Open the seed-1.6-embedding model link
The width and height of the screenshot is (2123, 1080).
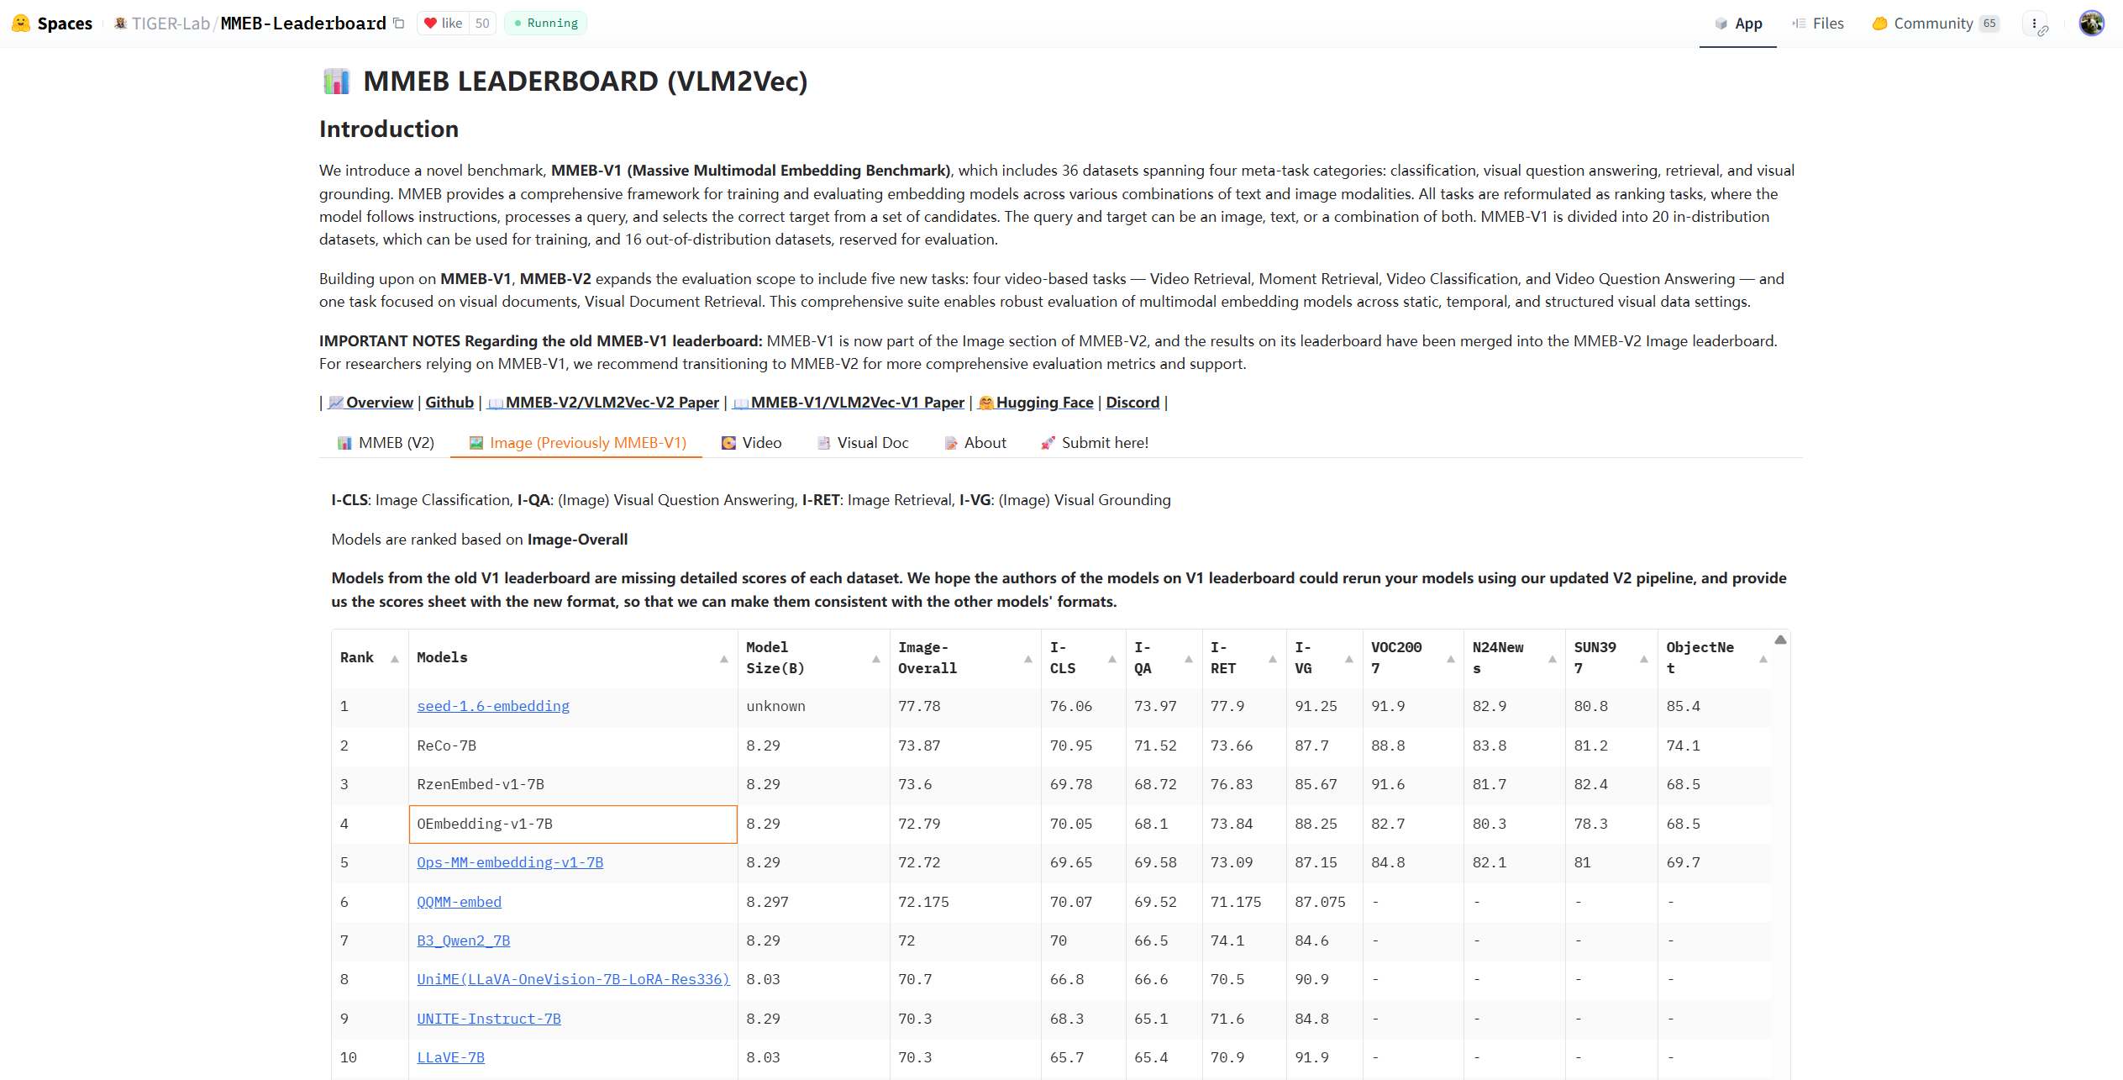493,707
